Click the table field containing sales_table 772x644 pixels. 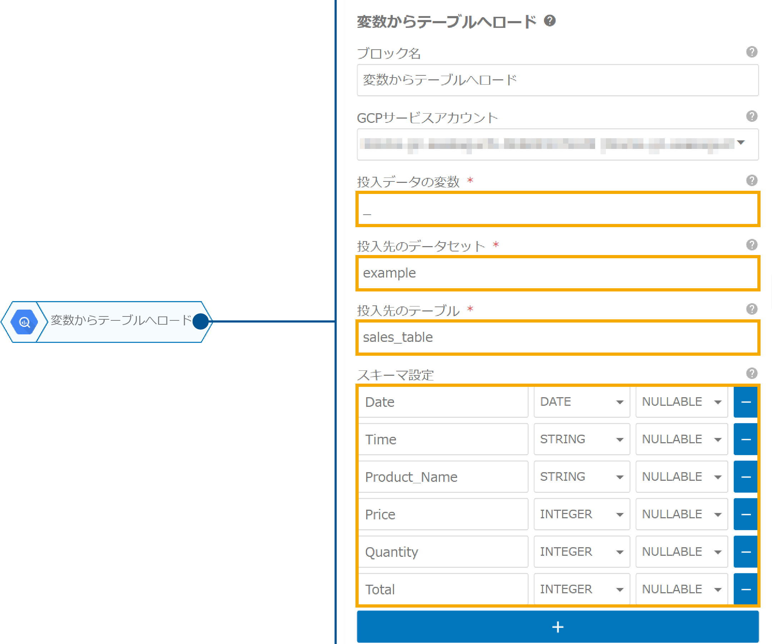pos(558,338)
